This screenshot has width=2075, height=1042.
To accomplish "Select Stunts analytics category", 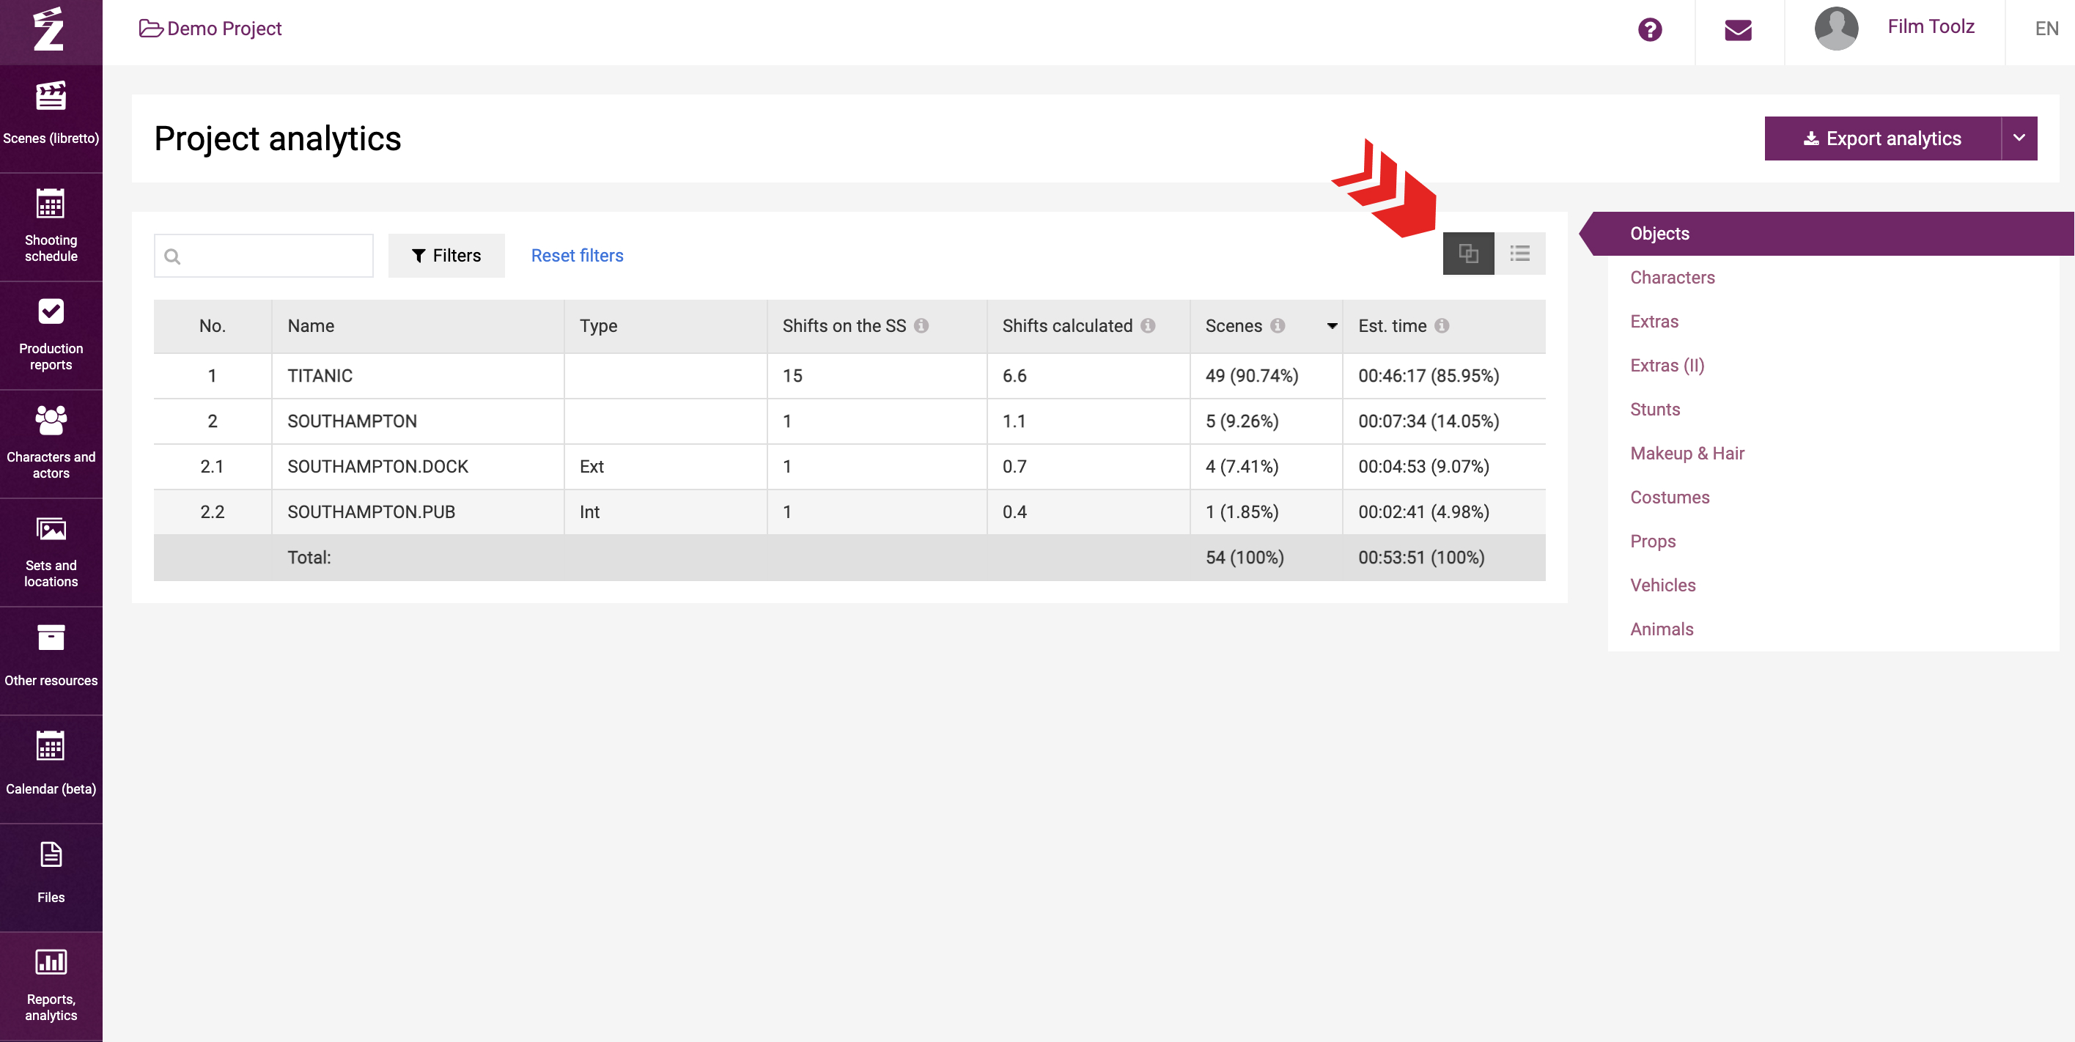I will tap(1655, 409).
